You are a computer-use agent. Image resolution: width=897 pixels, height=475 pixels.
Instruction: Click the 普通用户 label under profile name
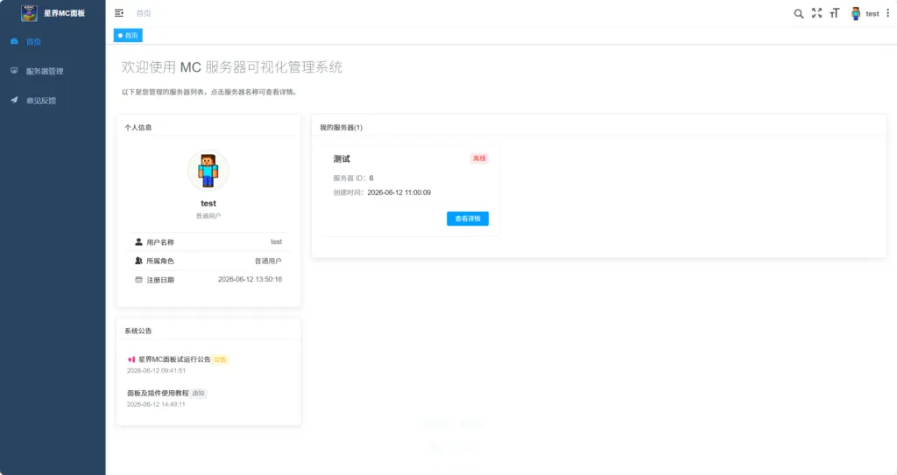[208, 216]
